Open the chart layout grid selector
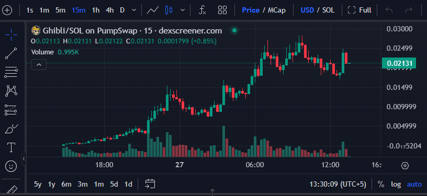This screenshot has width=427, height=196. click(222, 10)
